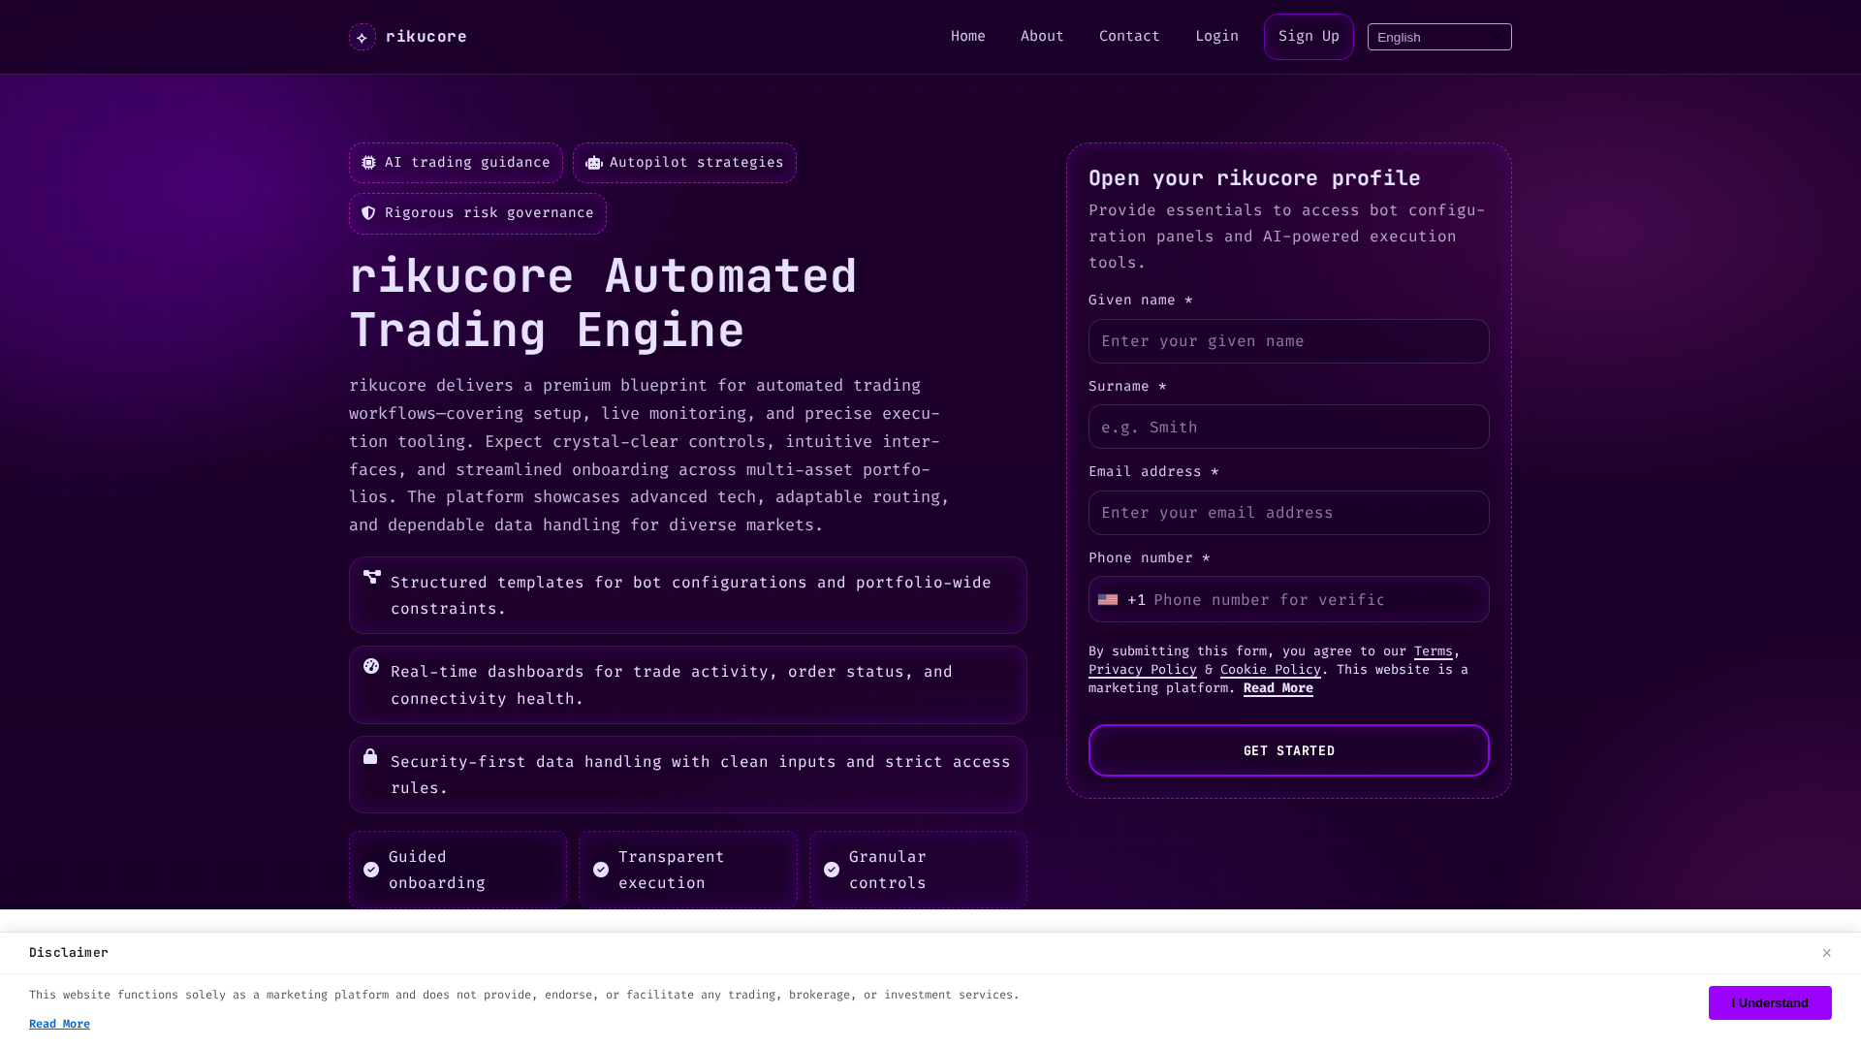Close the Disclaimer banner

(x=1826, y=953)
